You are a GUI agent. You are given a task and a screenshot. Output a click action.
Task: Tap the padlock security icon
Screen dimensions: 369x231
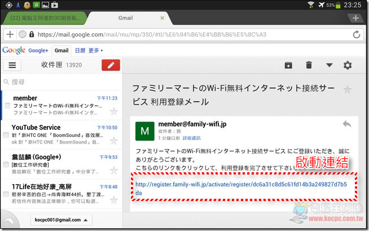pos(32,34)
